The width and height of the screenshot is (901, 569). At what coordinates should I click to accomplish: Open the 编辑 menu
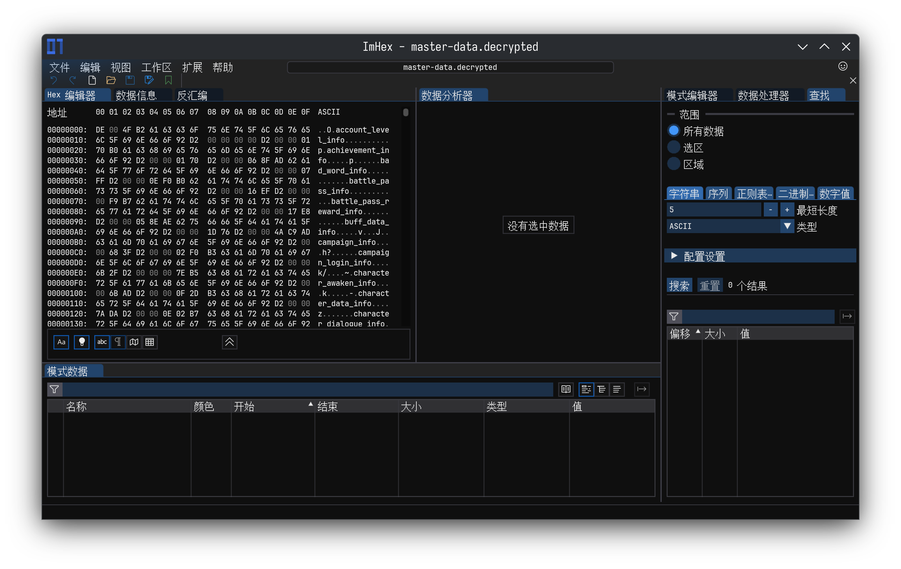click(x=90, y=67)
